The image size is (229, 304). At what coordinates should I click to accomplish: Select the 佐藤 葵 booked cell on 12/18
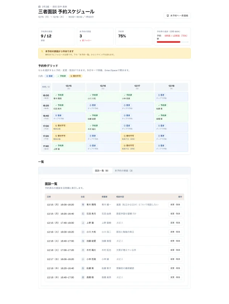(171, 107)
